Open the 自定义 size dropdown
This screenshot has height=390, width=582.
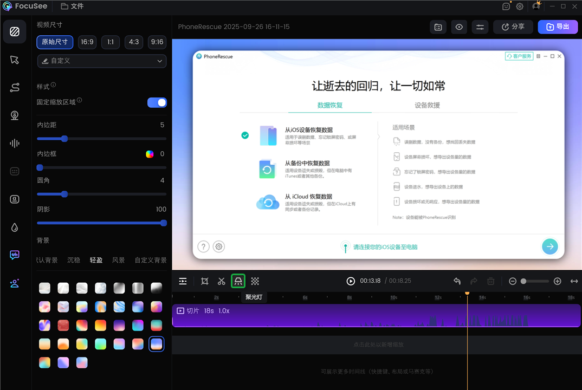101,61
